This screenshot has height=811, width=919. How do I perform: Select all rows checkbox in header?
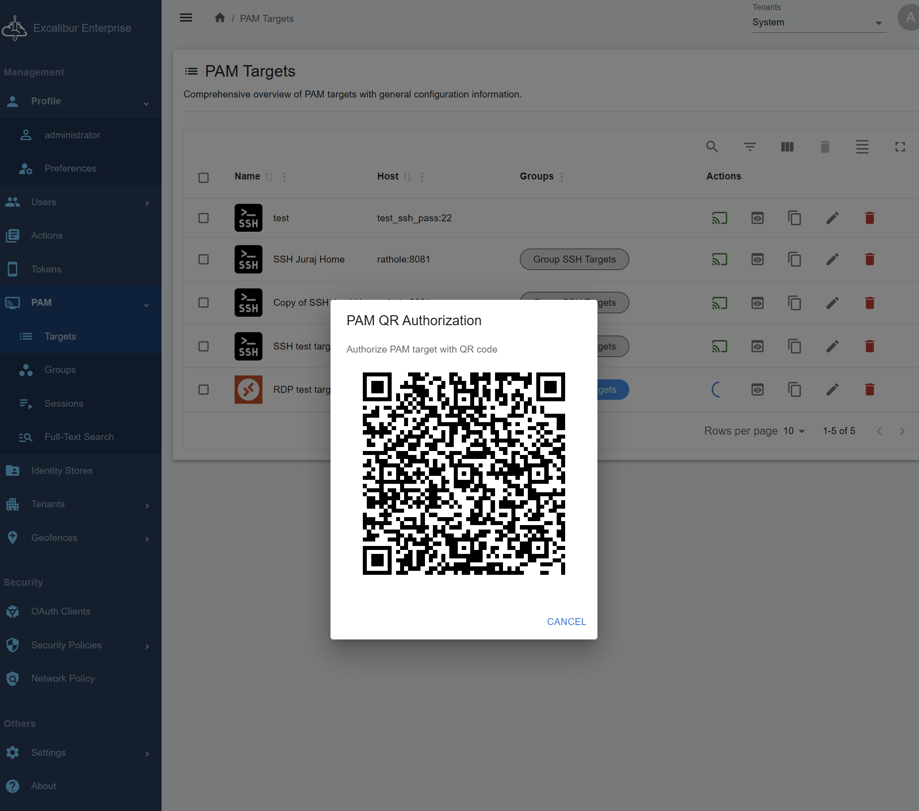pyautogui.click(x=203, y=178)
